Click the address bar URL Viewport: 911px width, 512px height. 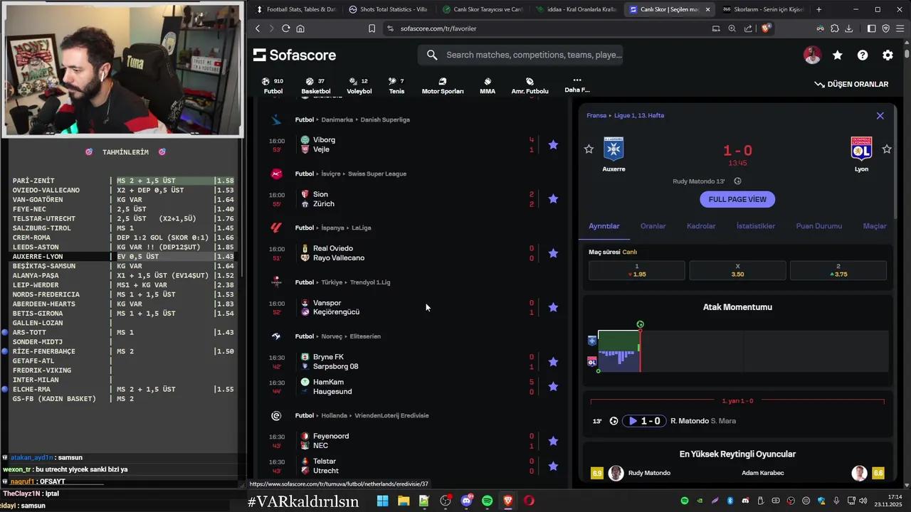438,28
